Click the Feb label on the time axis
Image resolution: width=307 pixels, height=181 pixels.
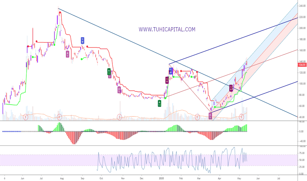(x=181, y=178)
